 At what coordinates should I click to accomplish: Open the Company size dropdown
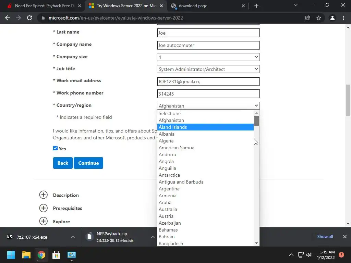(208, 57)
